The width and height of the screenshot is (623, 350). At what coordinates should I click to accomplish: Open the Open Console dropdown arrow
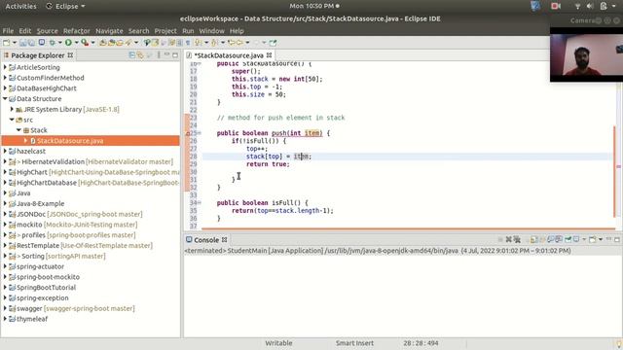coord(601,240)
